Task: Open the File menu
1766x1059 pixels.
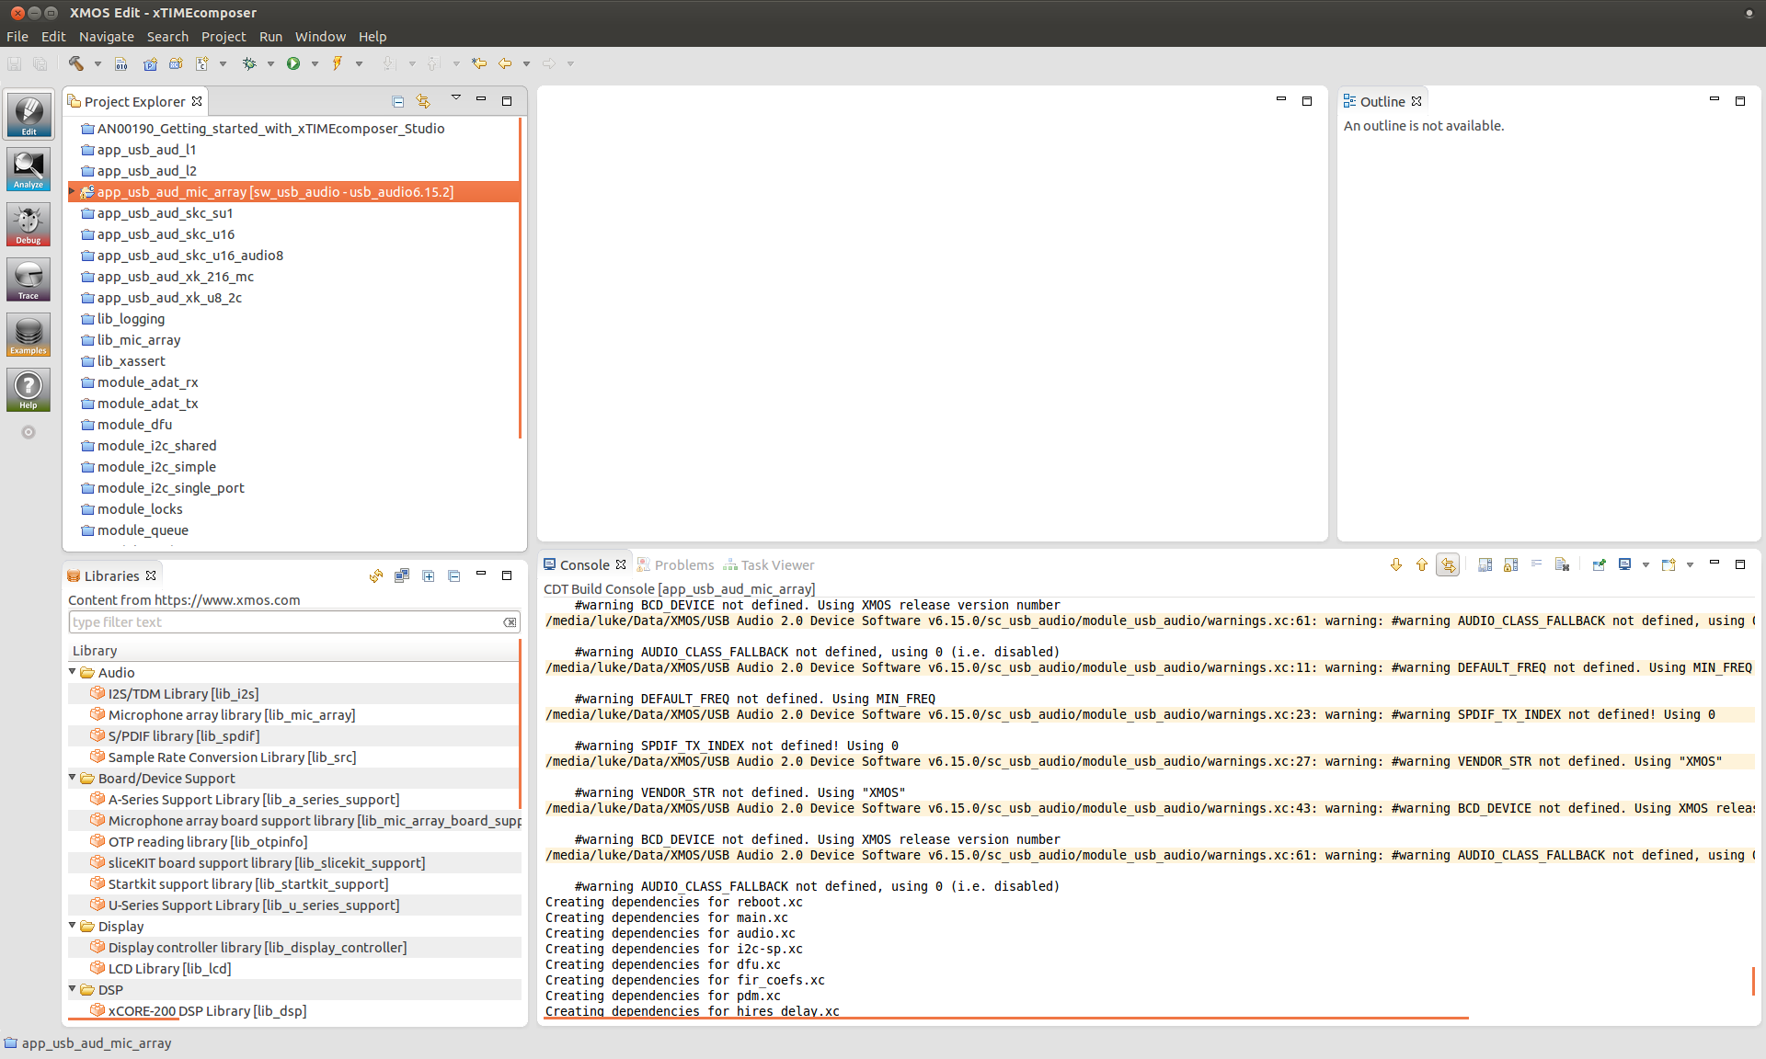Action: click(17, 37)
